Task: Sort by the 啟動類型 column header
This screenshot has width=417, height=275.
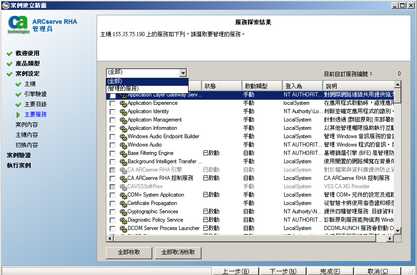Action: [x=262, y=86]
